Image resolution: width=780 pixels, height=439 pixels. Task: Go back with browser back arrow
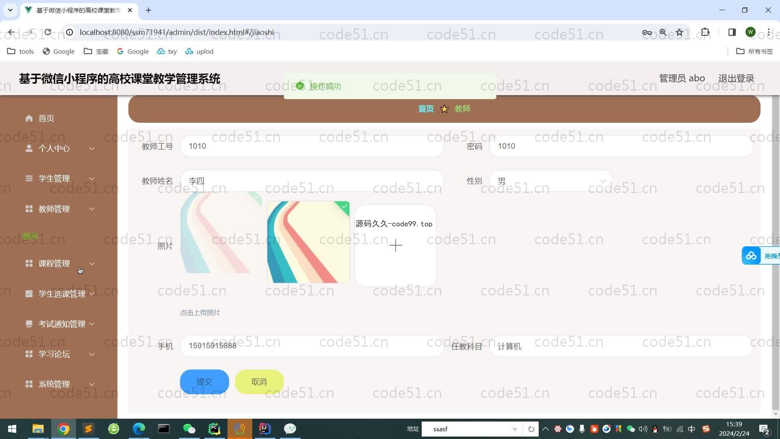pos(11,32)
